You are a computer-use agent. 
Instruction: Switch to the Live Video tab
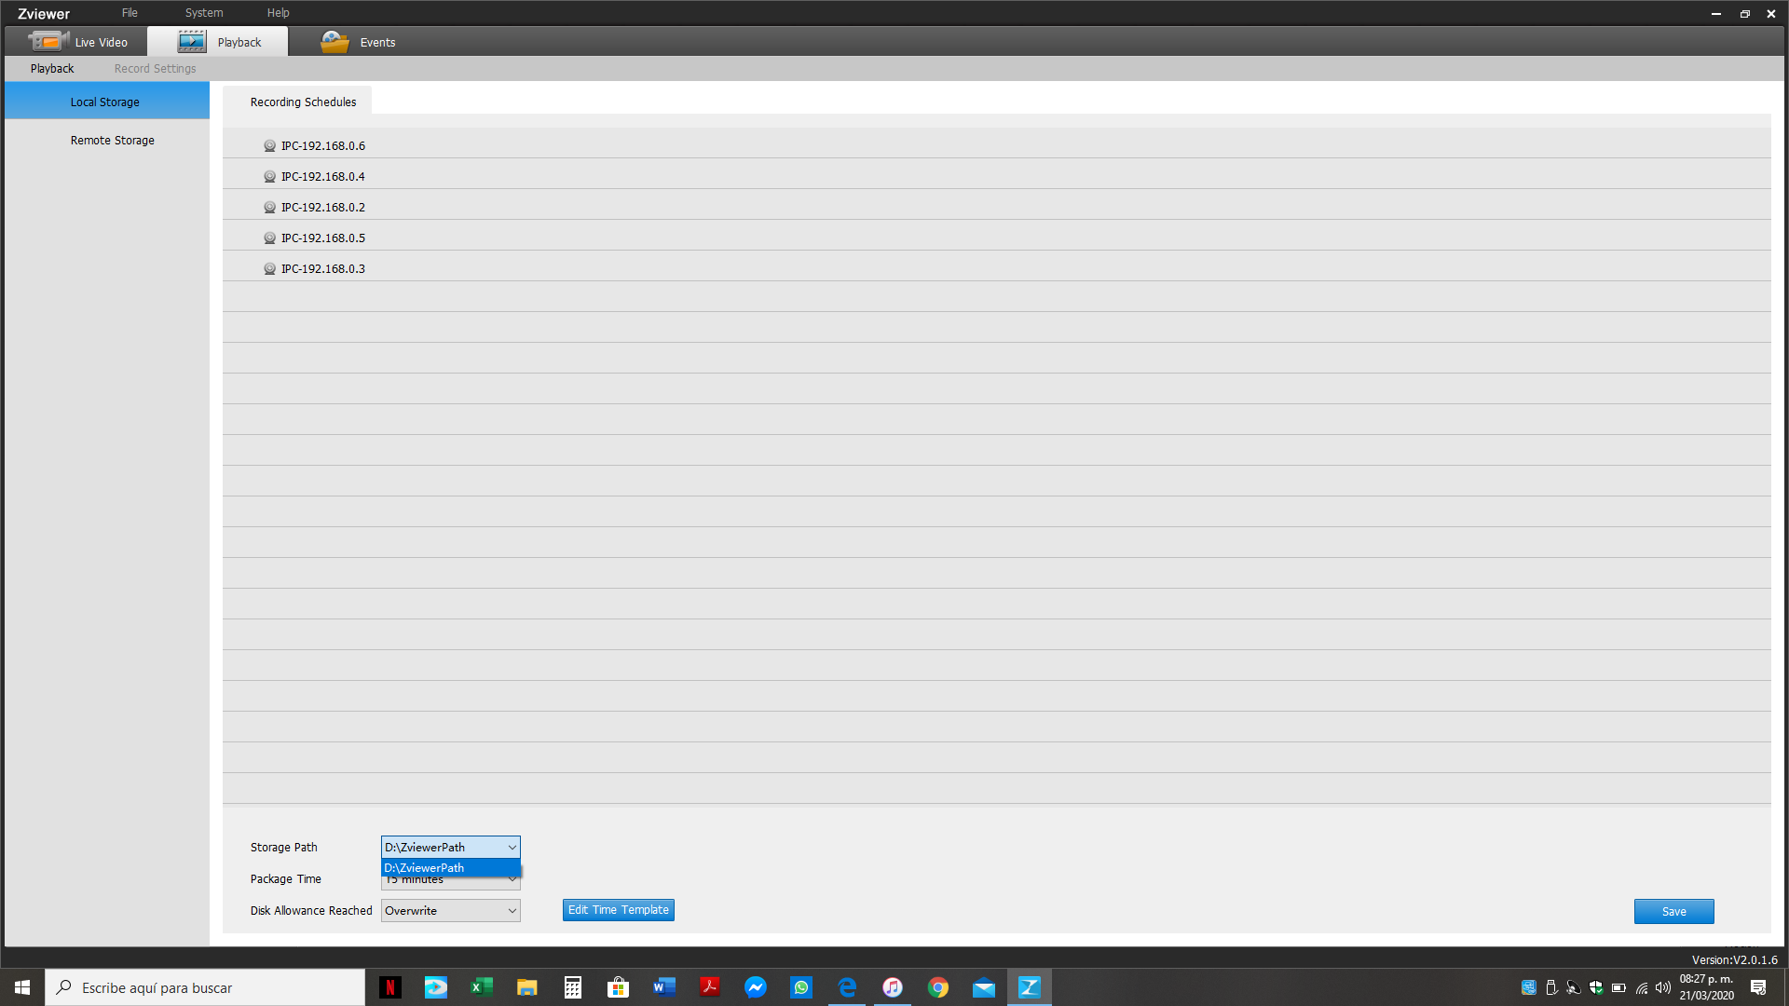[x=76, y=42]
